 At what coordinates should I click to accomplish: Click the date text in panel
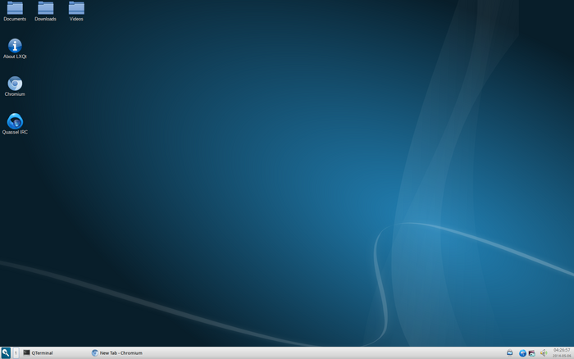(x=562, y=356)
